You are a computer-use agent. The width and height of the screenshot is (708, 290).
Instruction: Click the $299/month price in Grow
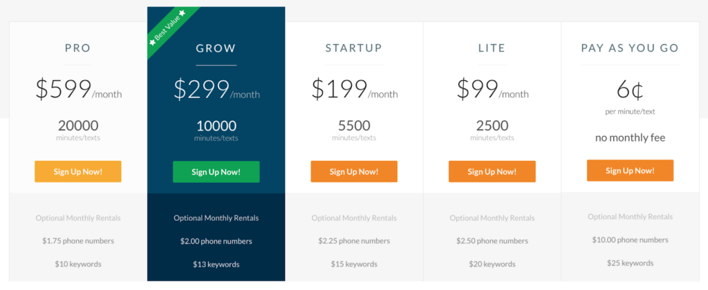[216, 90]
